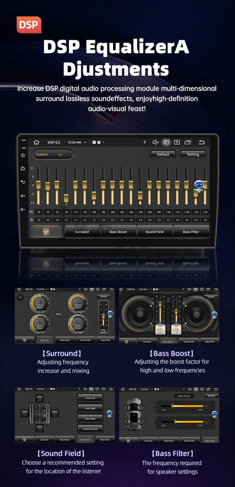Tap the screenshot camera icon in the top bar
The image size is (235, 487).
click(166, 142)
